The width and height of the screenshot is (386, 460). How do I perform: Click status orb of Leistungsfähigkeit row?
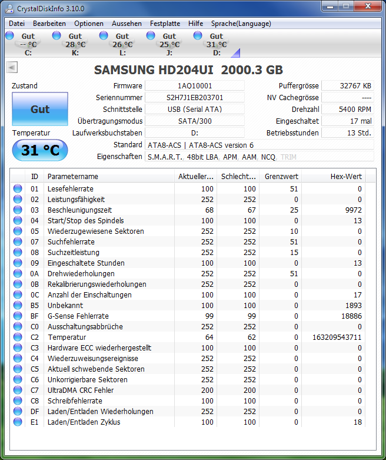[18, 199]
